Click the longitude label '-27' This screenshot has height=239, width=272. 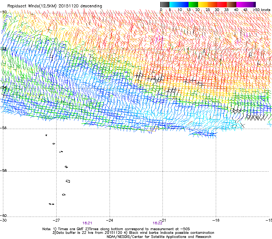56,220
